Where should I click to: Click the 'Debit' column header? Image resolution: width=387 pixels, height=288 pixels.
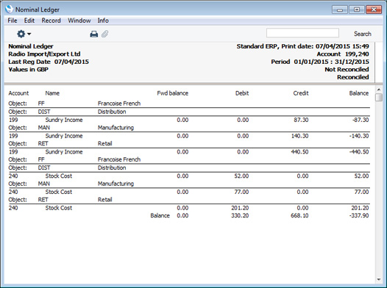242,93
